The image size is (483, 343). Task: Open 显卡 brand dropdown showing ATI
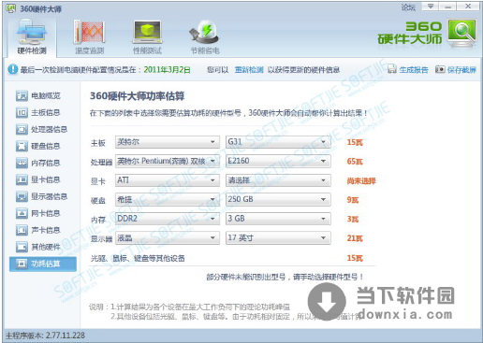pos(167,180)
